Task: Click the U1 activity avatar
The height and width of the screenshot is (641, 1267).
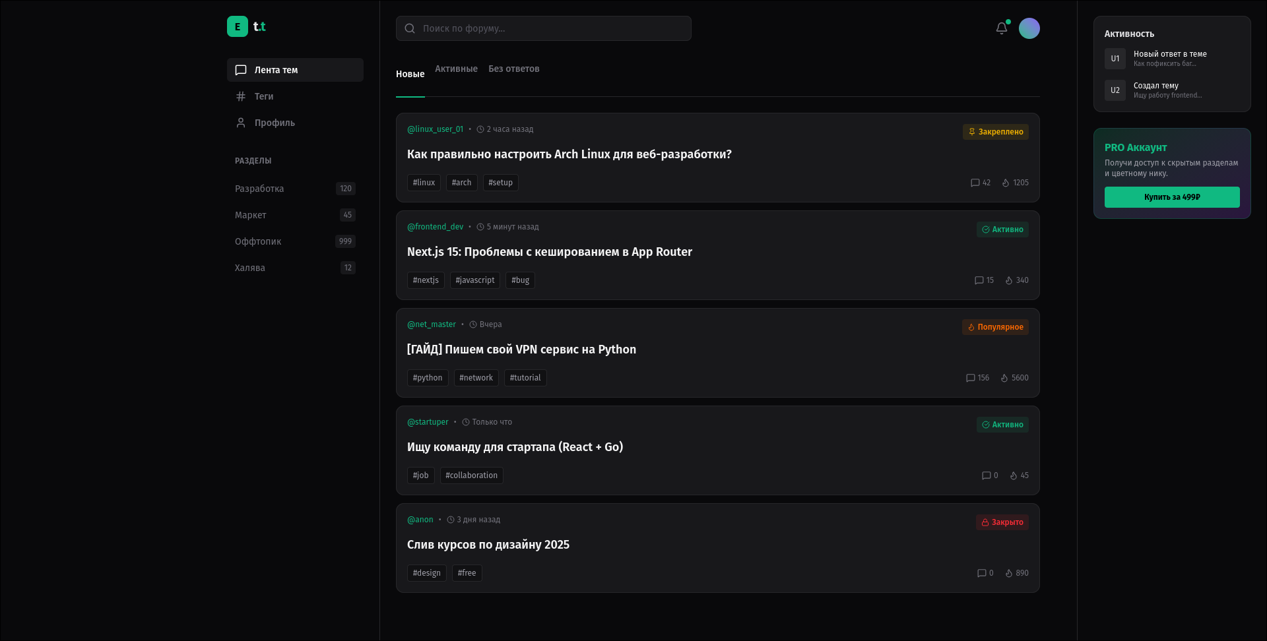Action: 1115,59
